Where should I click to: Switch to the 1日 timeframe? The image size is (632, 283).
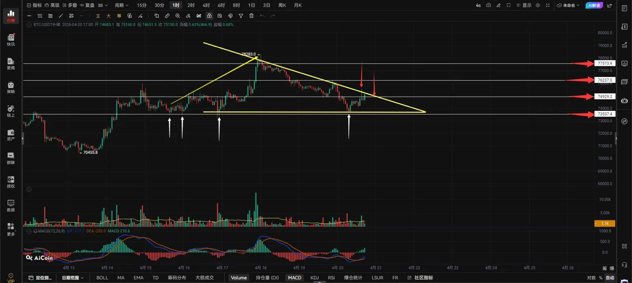[x=251, y=5]
